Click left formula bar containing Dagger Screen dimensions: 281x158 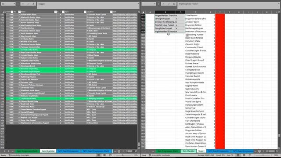pyautogui.click(x=87, y=5)
